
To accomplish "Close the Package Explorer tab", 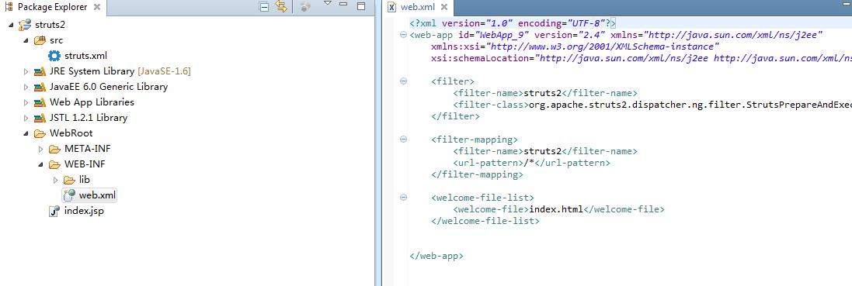I will pos(97,7).
